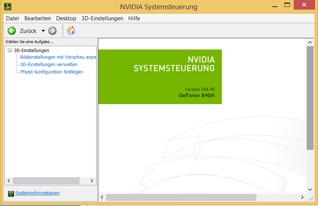Viewport: 318px width, 206px height.
Task: Open the Home page via house icon
Action: click(x=71, y=31)
